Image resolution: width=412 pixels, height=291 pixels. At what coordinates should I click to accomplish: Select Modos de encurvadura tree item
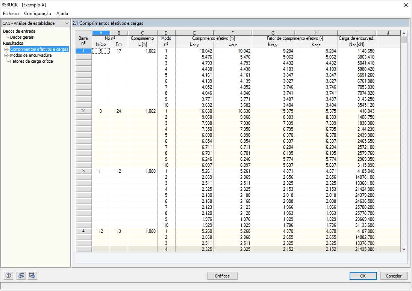point(31,55)
